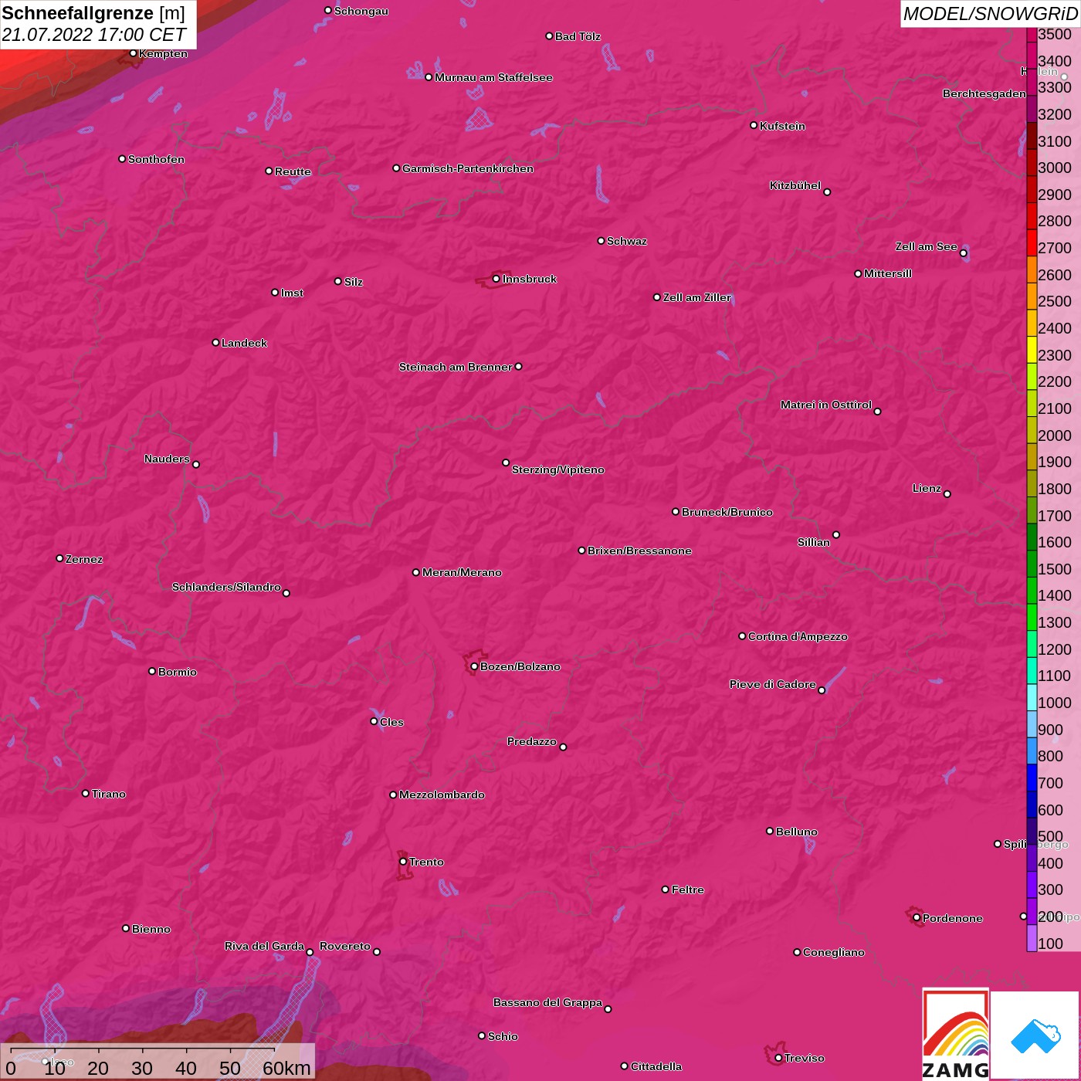Click the Bormio town marker dot
The height and width of the screenshot is (1081, 1081).
(152, 671)
